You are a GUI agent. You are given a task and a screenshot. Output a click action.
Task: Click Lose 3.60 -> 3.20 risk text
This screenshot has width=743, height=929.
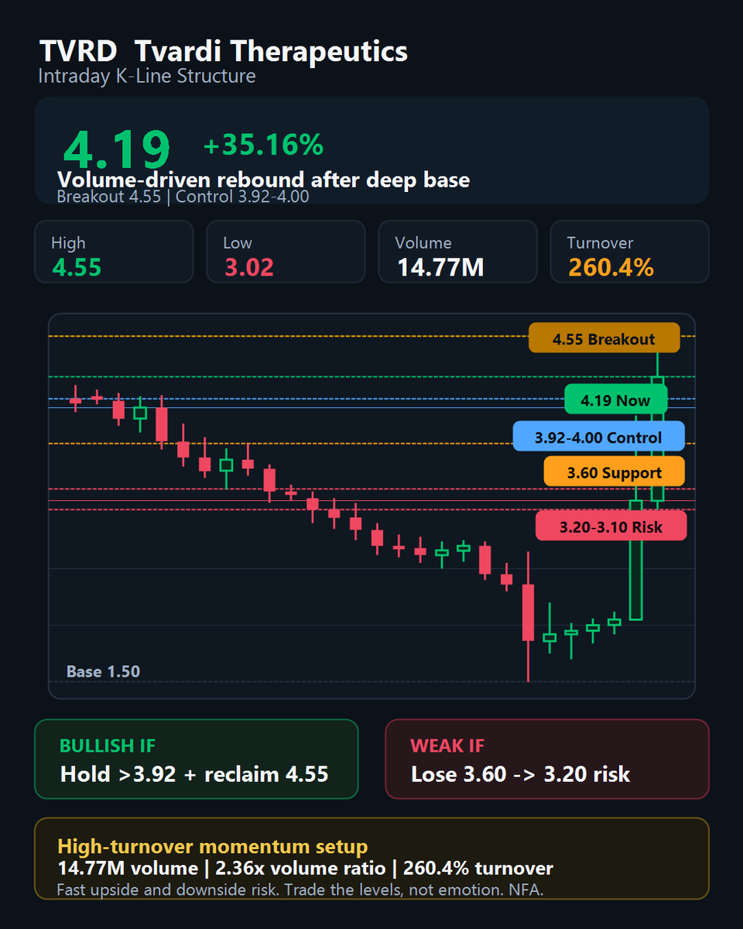(521, 773)
